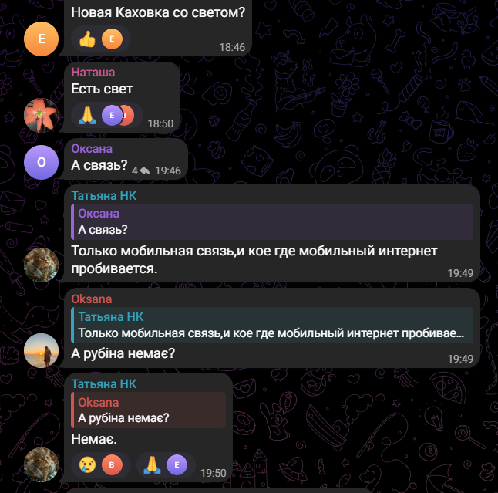Viewport: 498px width, 493px height.
Task: Open purple O avatar of Оксана
Action: click(42, 163)
